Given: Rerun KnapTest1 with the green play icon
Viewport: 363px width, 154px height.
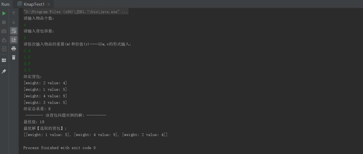Looking at the screenshot, I should point(4,13).
